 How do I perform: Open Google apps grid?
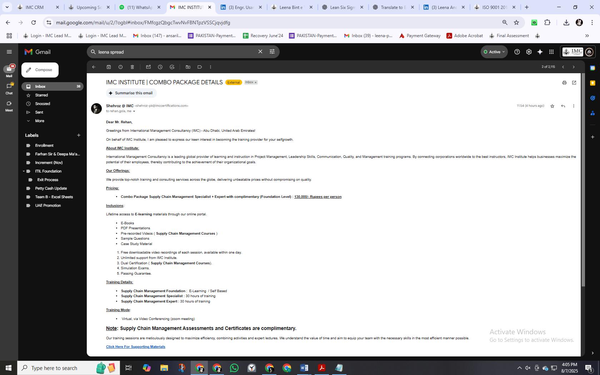tap(551, 52)
